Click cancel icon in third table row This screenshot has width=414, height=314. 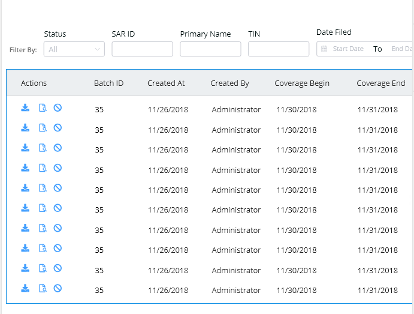point(58,148)
